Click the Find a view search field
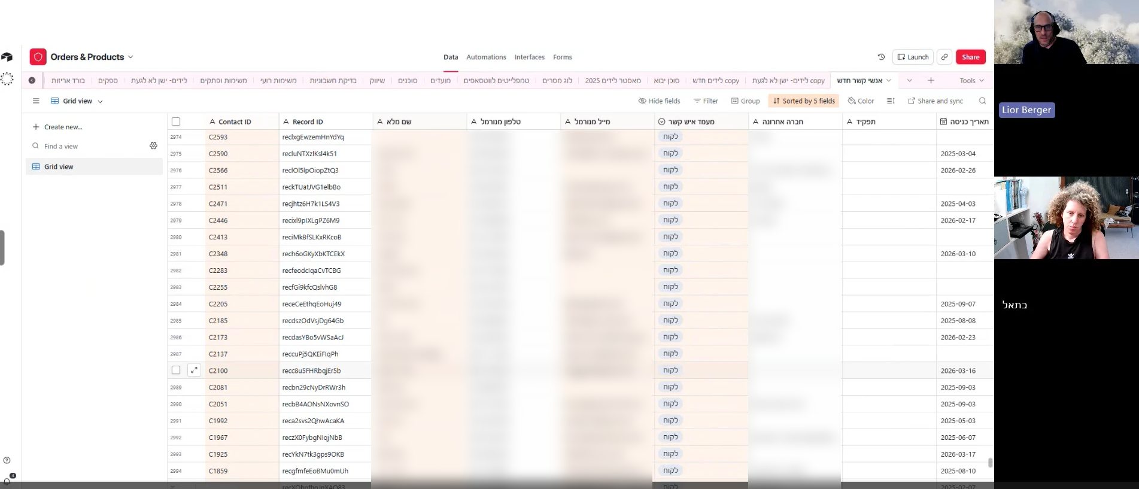 coord(89,146)
